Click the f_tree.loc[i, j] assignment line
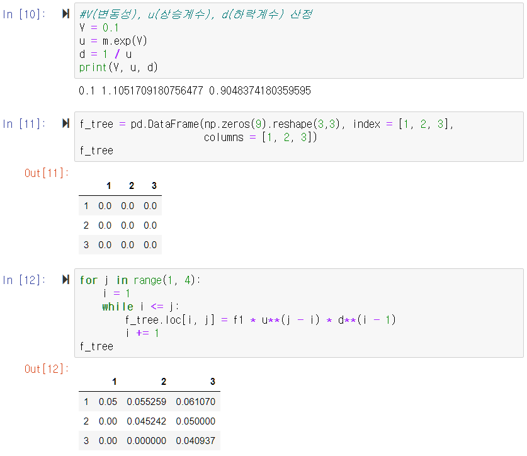The width and height of the screenshot is (527, 456). pos(261,320)
